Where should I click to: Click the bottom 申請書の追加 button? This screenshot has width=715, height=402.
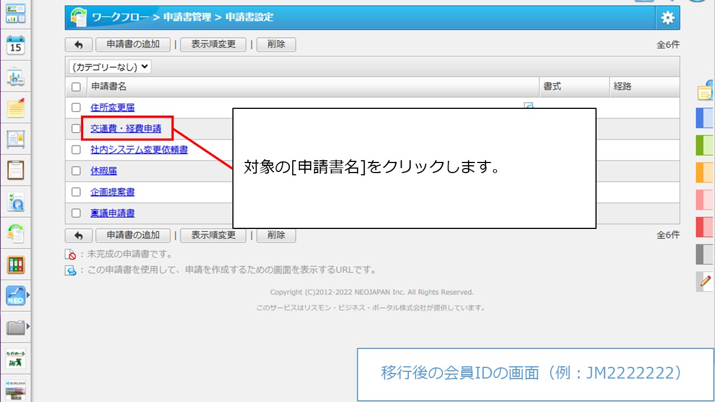[x=133, y=236]
